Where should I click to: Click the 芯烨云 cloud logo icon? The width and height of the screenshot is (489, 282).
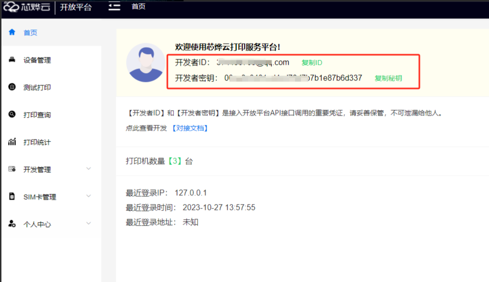coord(11,6)
